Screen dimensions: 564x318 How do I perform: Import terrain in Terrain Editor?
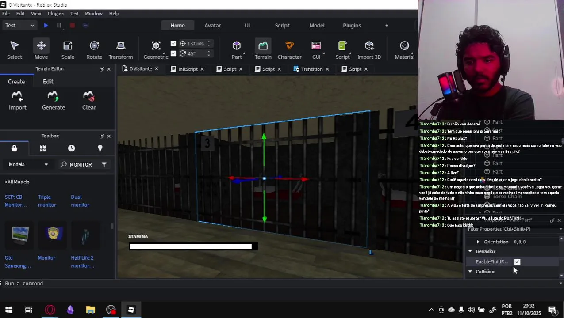[x=17, y=100]
